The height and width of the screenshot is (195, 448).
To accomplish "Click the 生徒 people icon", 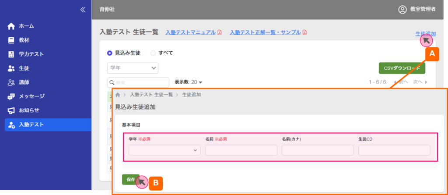I will [11, 68].
